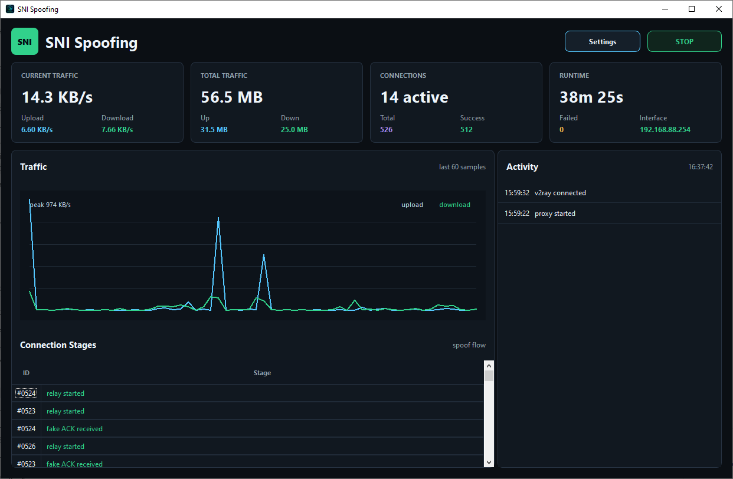
Task: Click the 7.66 KB/s download rate
Action: tap(117, 130)
